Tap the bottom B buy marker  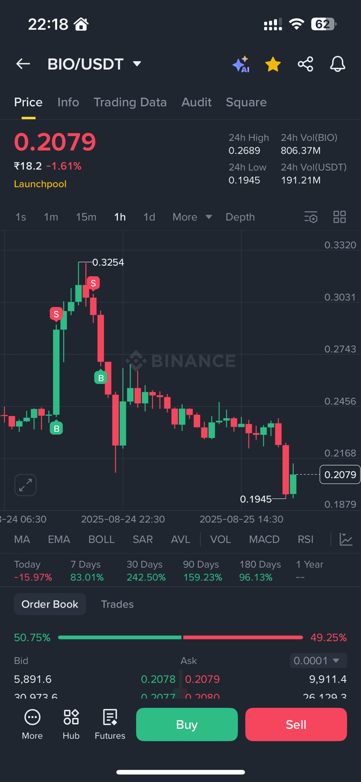pyautogui.click(x=56, y=429)
